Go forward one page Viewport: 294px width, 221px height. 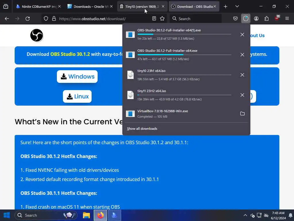coord(17,19)
